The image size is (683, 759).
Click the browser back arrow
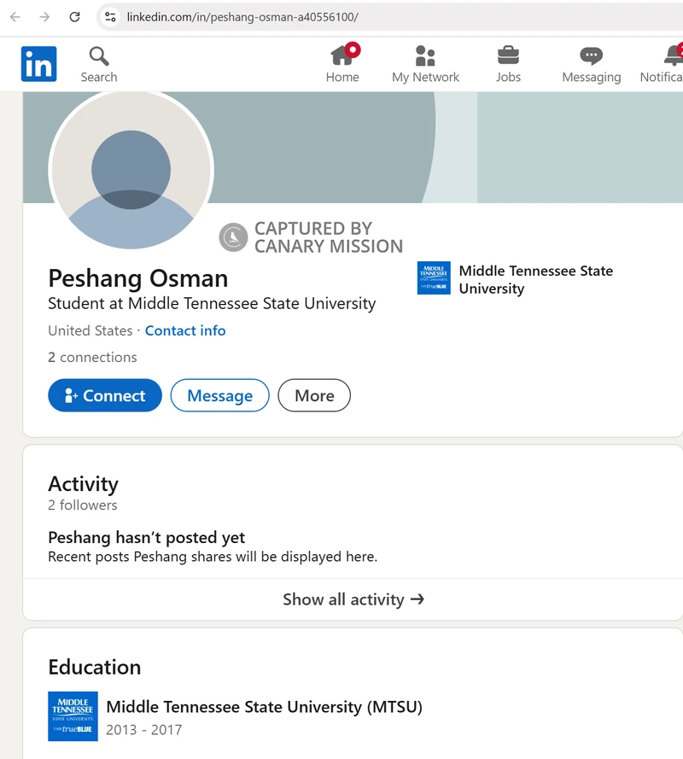15,17
